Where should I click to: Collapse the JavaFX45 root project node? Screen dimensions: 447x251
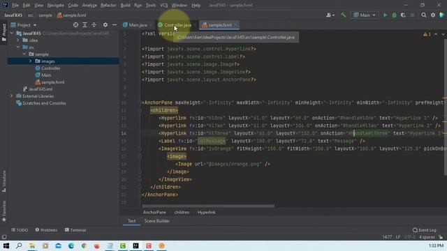(12, 33)
